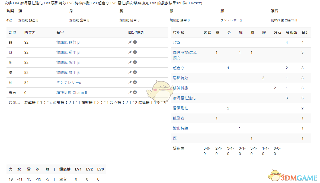Pin the 腳 row ダンテレザーα armor
Viewport: 320px width, 183px height.
(130, 82)
